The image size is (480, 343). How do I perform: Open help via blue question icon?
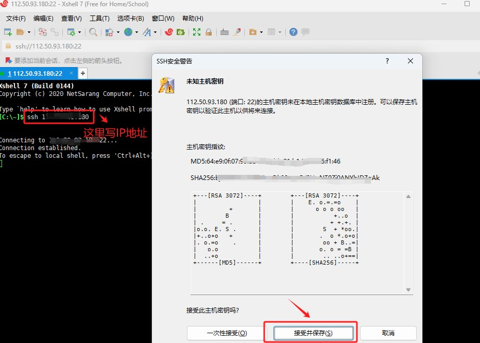pos(293,32)
